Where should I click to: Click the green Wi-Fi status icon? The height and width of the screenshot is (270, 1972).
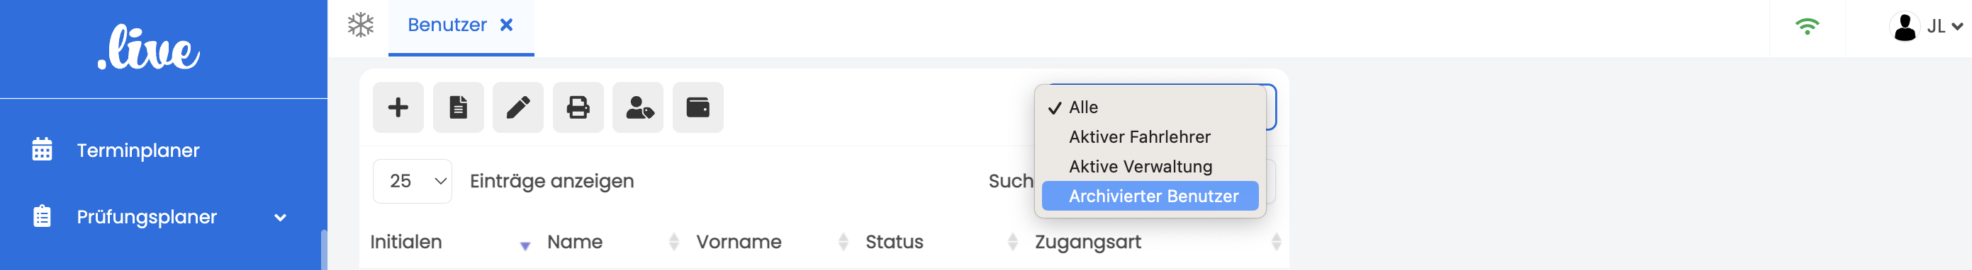coord(1807,27)
